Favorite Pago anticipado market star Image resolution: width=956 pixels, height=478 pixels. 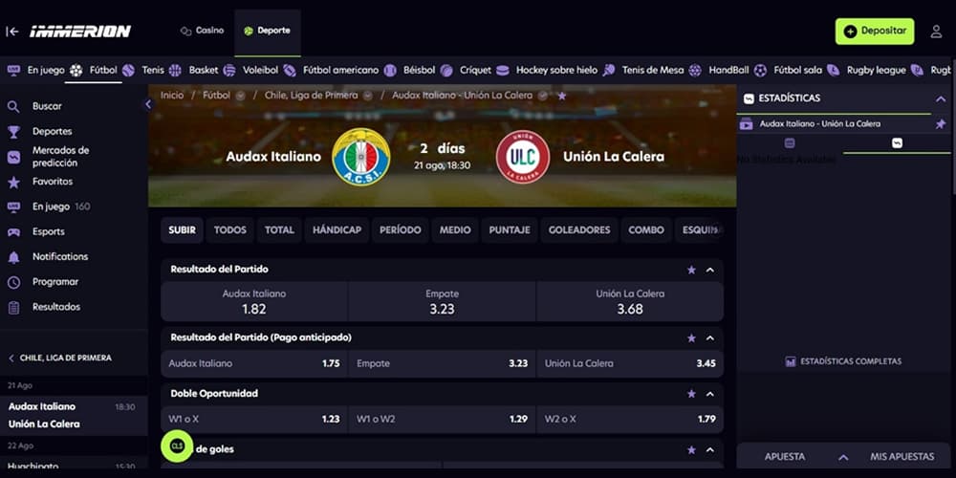[691, 337]
